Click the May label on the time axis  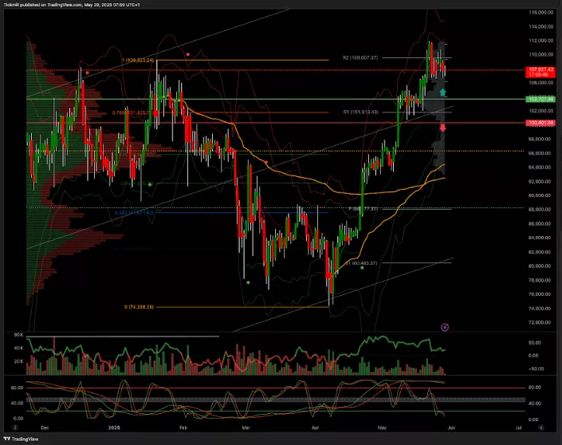tap(380, 428)
